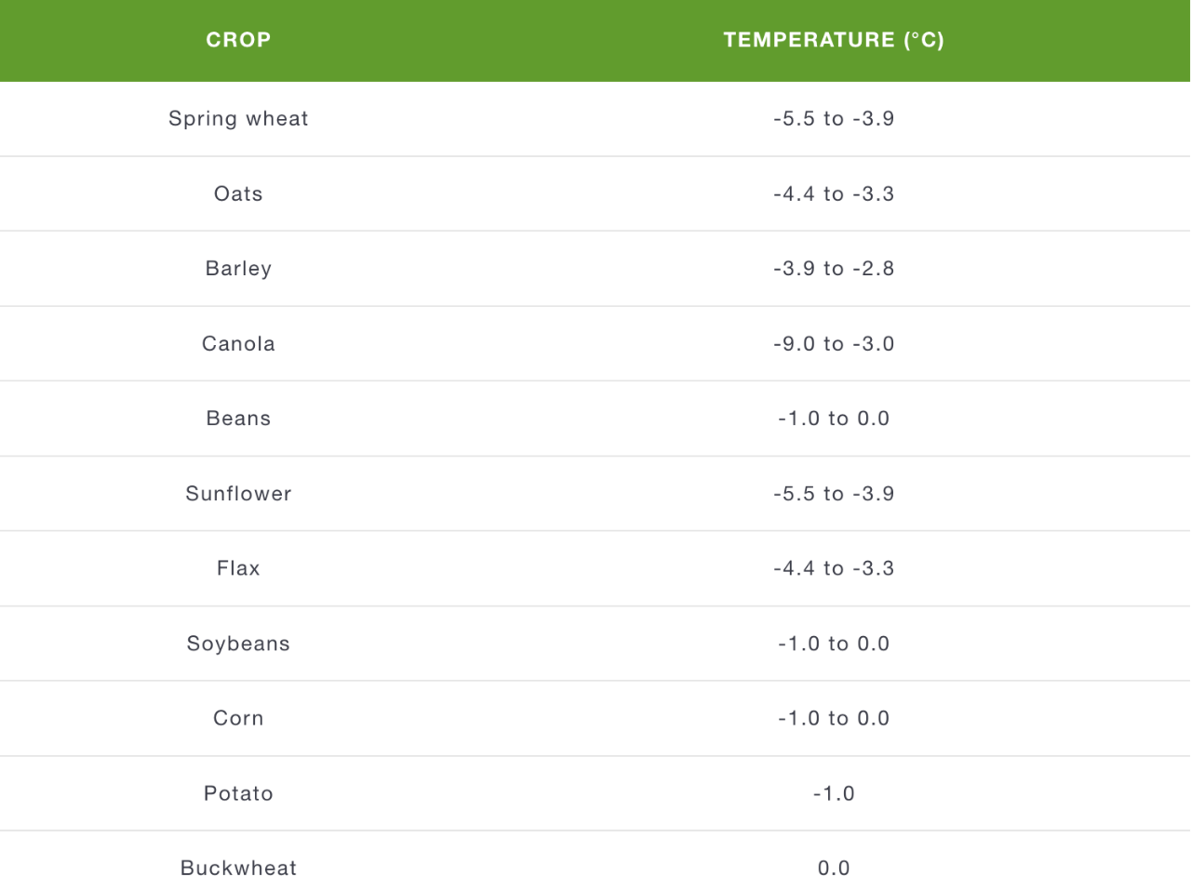Select the Canola temperature range -9.0 to -3.0
The width and height of the screenshot is (1191, 890).
click(834, 344)
